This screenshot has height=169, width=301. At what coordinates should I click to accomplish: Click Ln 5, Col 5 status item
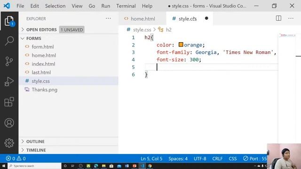point(151,159)
